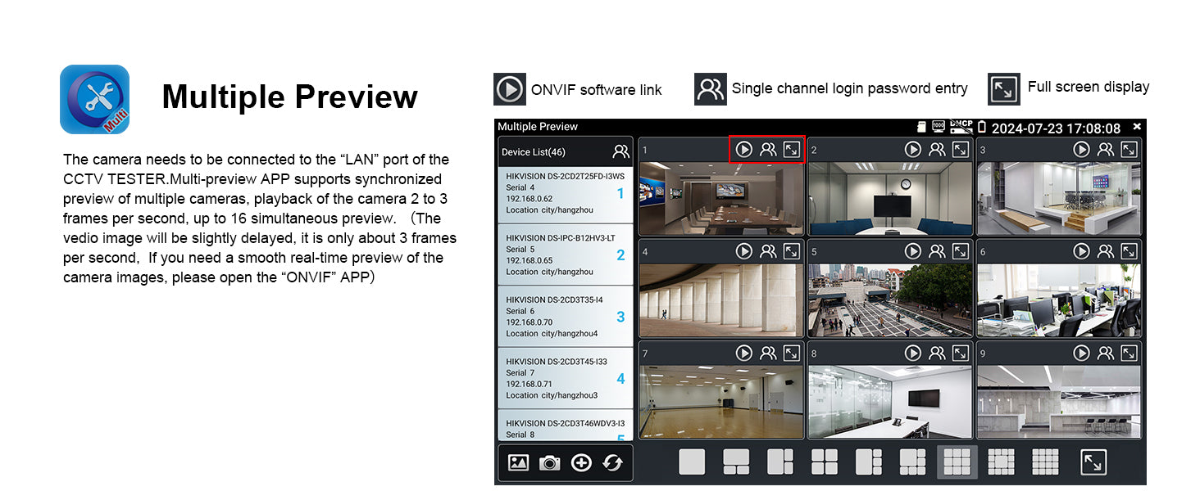Viewport: 1200px width, 491px height.
Task: Expand channel 3 to full screen
Action: [1129, 149]
